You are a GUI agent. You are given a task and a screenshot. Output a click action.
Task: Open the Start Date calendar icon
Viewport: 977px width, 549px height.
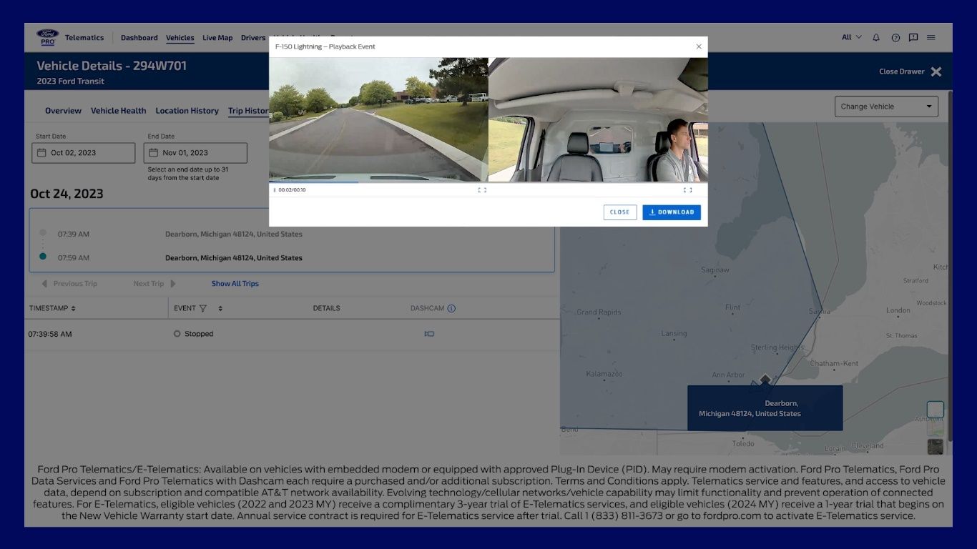point(41,153)
